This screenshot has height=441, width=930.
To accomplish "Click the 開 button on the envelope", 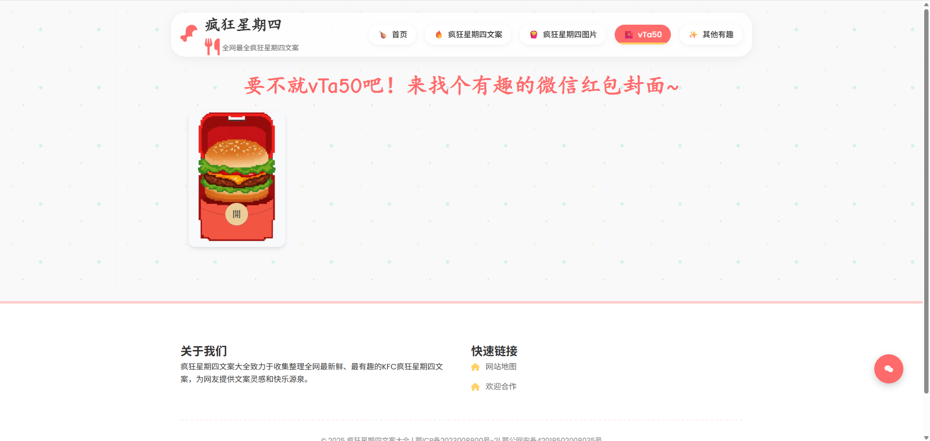I will [x=237, y=214].
